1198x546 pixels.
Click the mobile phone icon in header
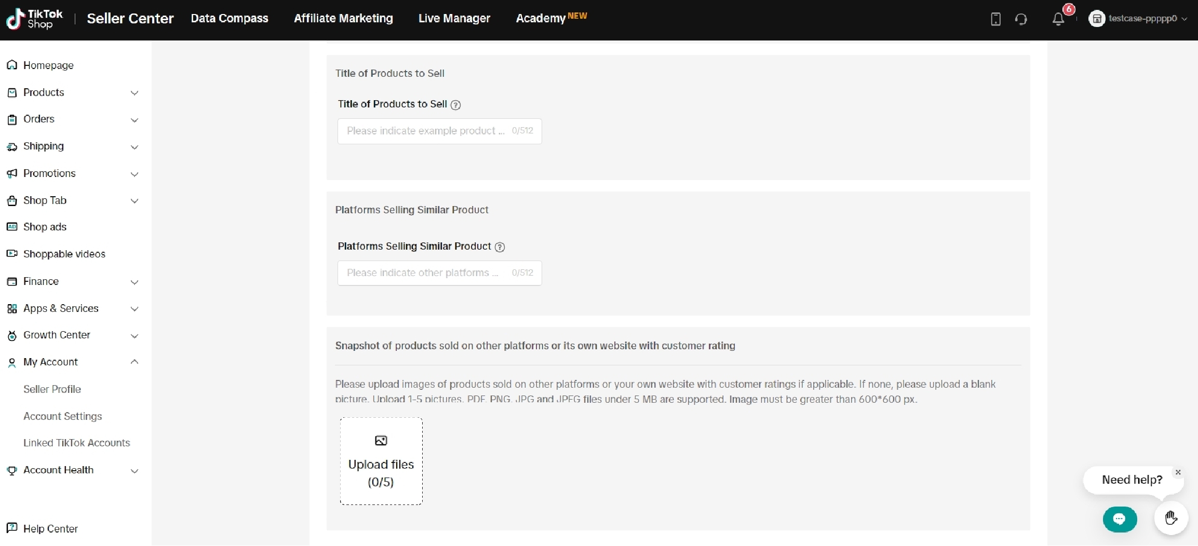coord(995,19)
